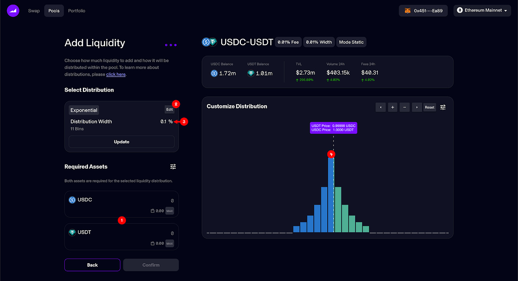This screenshot has height=281, width=518.
Task: Click the USDC Balance coin icon
Action: point(214,74)
